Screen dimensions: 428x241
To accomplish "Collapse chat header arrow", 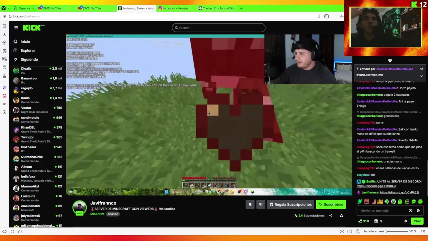I will click(x=390, y=61).
